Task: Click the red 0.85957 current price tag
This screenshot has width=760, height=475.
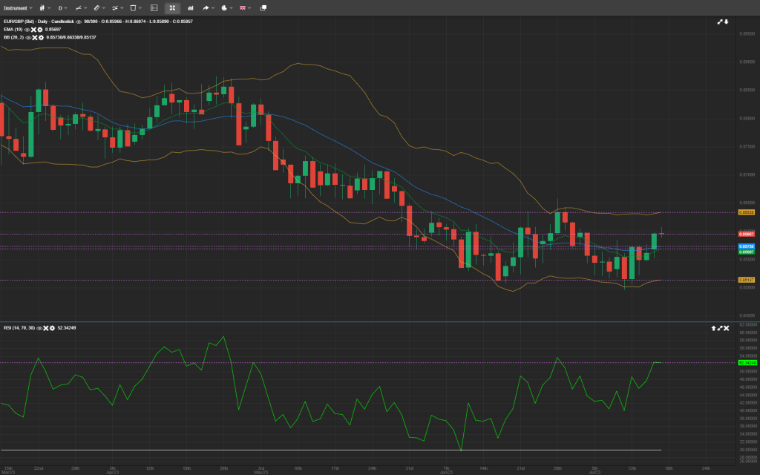Action: pyautogui.click(x=746, y=234)
